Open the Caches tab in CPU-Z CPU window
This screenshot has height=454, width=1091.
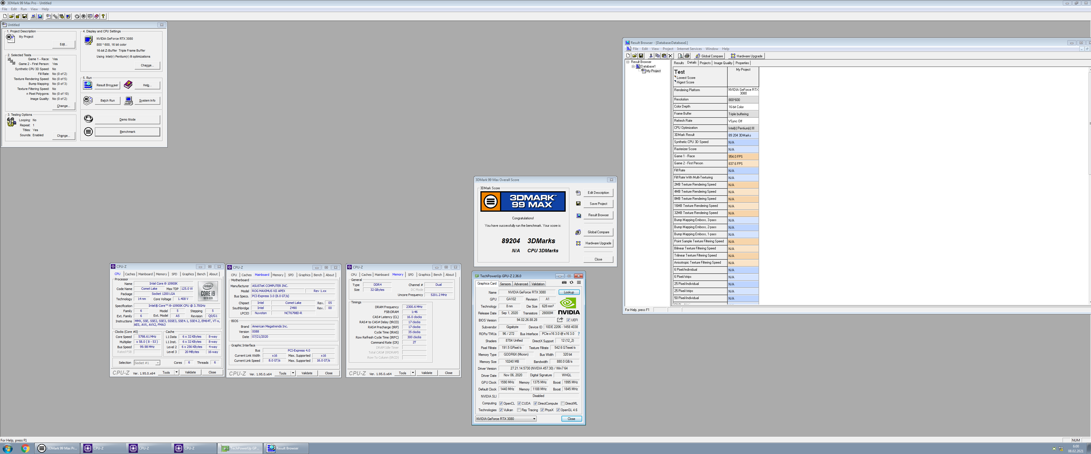click(x=130, y=274)
